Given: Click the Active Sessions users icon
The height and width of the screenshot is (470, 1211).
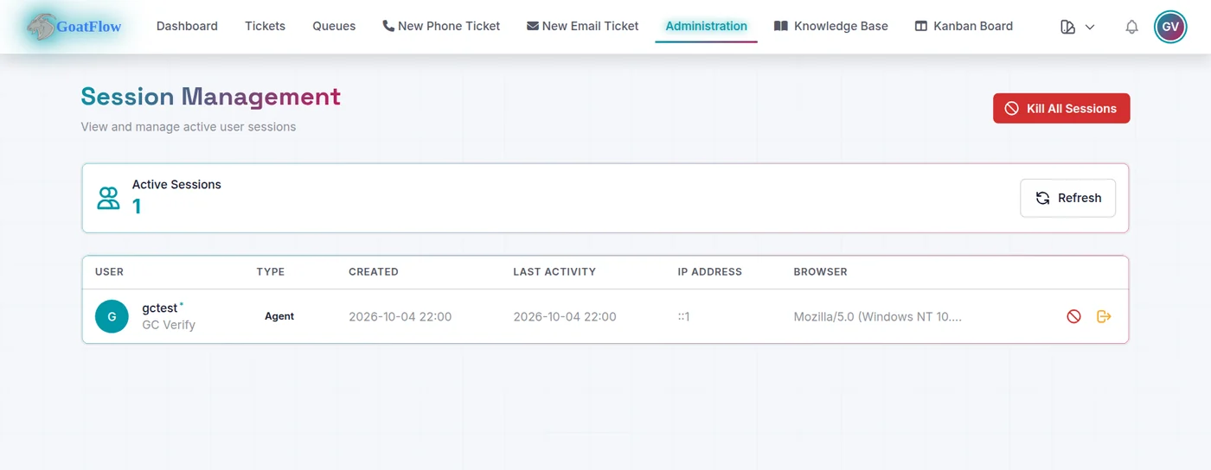Looking at the screenshot, I should 108,198.
